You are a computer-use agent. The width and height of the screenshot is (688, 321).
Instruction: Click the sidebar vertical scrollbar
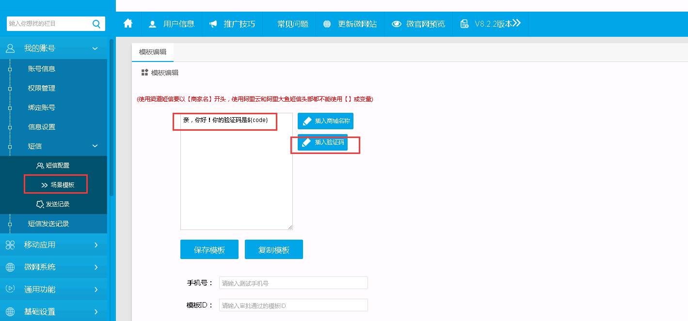(x=112, y=117)
